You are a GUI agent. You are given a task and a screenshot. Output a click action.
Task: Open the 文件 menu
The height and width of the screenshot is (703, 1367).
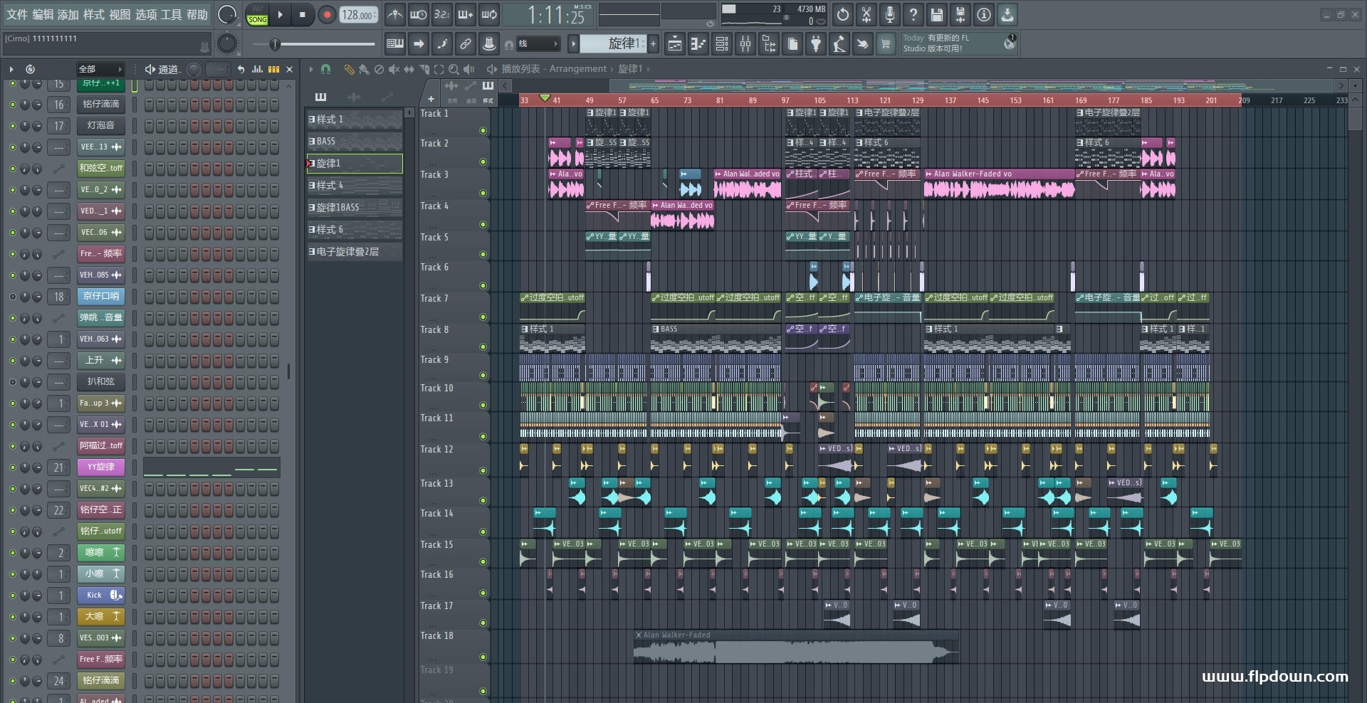(x=17, y=14)
